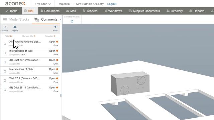This screenshot has width=214, height=120.
Task: Click the Workflows icon
Action: coord(106,11)
